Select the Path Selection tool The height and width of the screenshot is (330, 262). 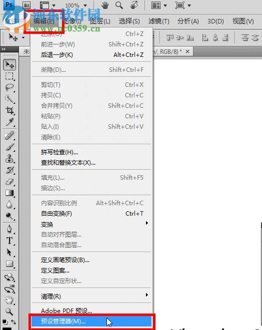9,252
